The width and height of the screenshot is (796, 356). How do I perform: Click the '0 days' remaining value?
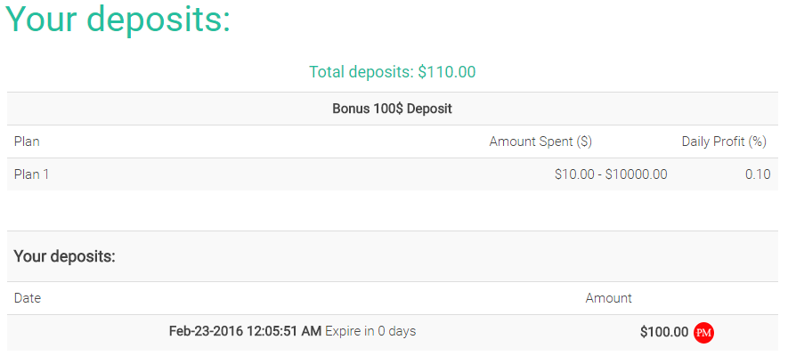coord(397,331)
